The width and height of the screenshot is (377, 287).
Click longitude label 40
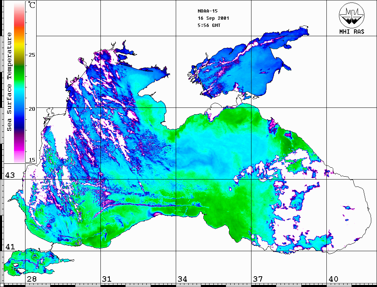click(x=333, y=279)
